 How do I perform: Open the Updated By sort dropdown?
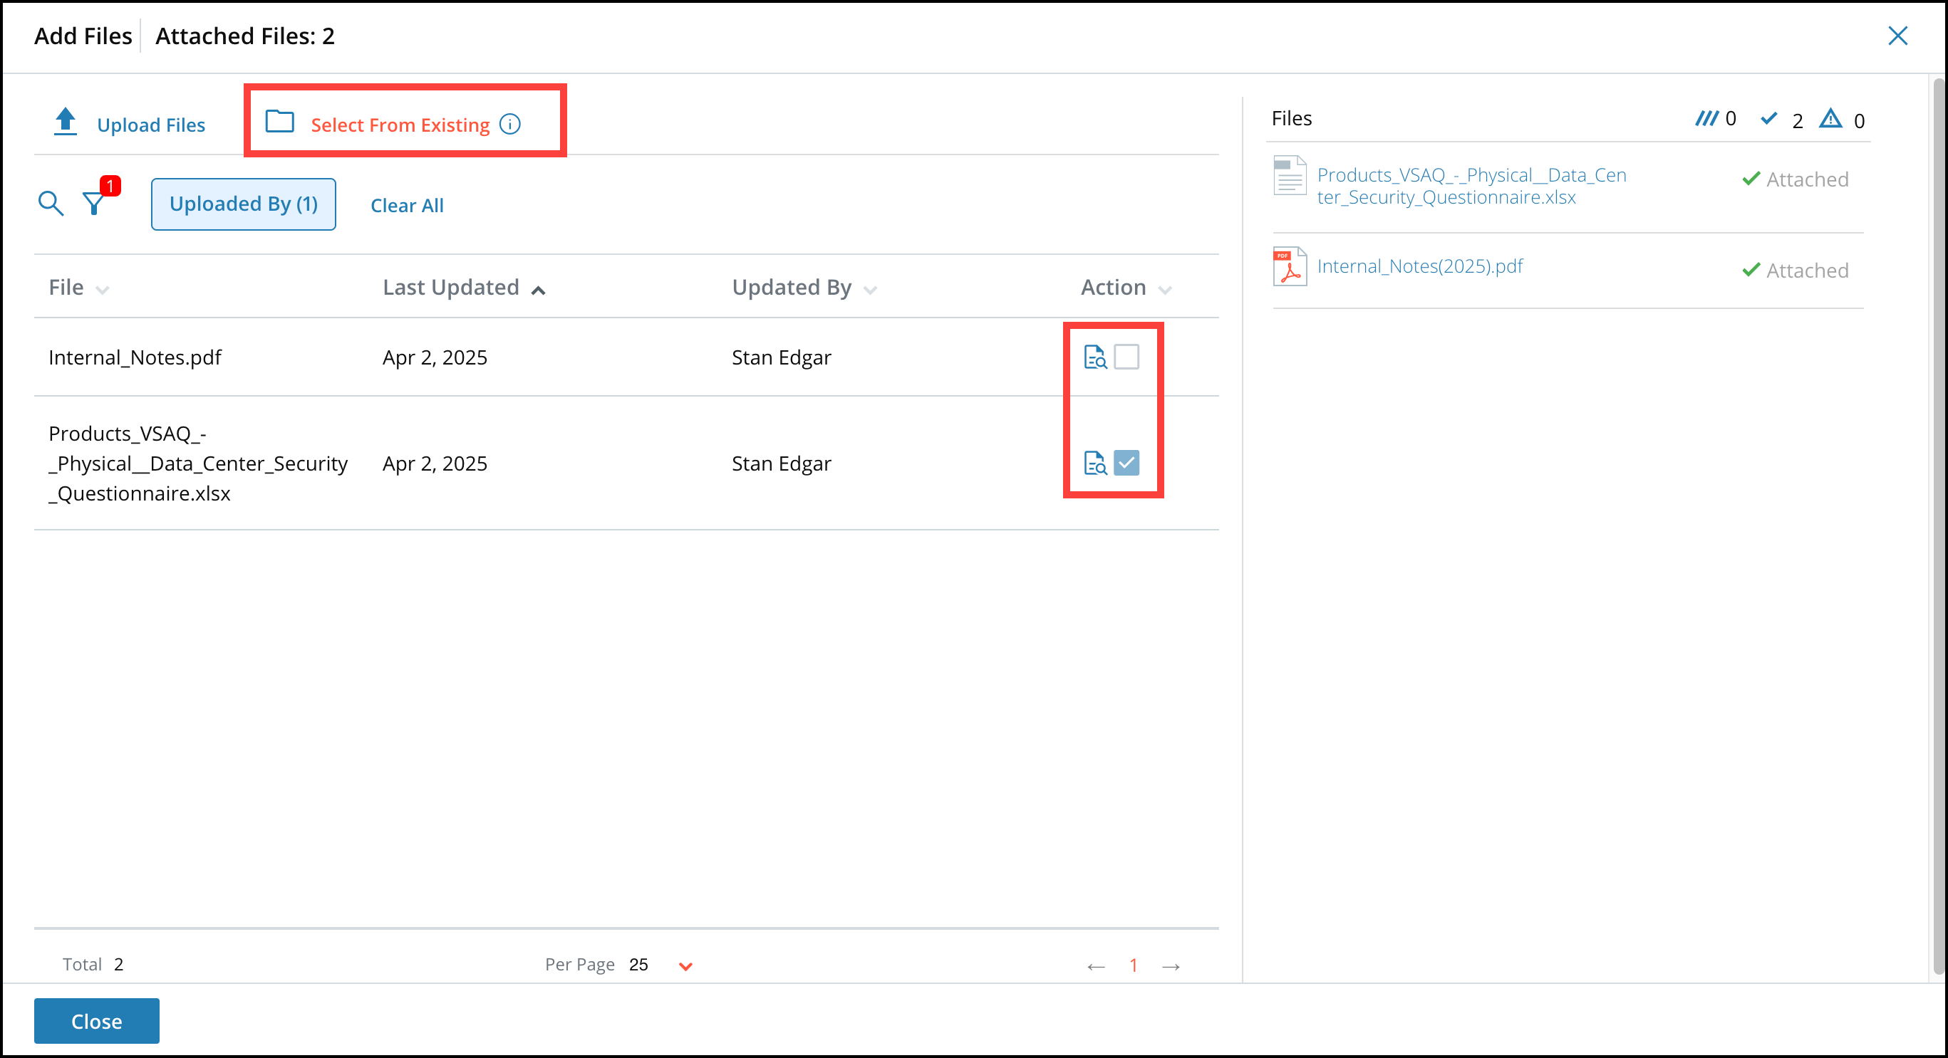click(x=870, y=290)
